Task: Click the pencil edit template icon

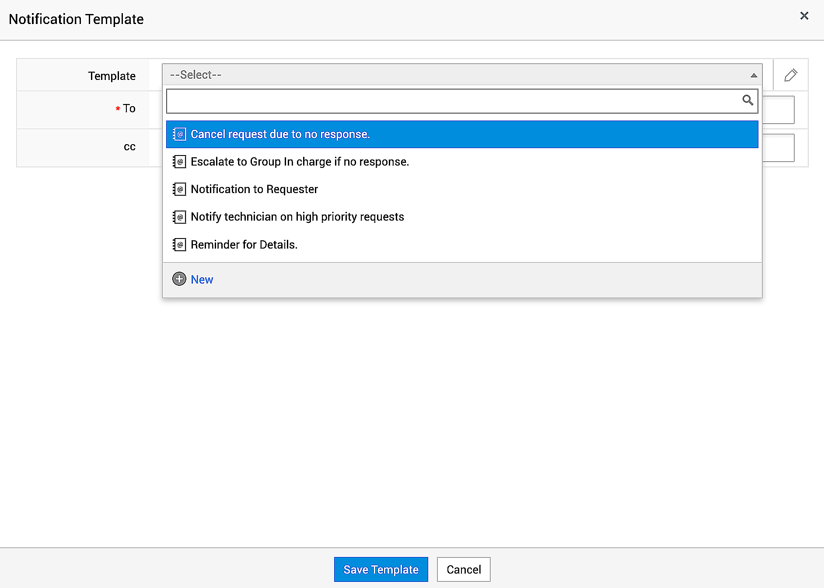Action: (x=790, y=75)
